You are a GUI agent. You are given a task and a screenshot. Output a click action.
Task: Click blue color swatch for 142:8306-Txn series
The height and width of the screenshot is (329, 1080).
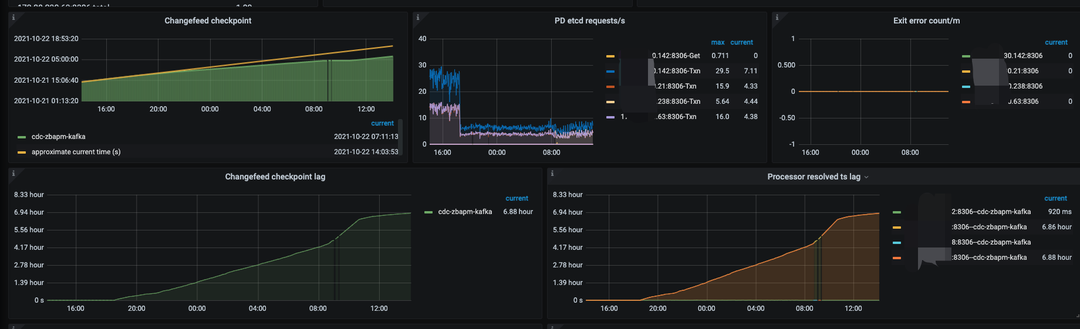(x=610, y=72)
